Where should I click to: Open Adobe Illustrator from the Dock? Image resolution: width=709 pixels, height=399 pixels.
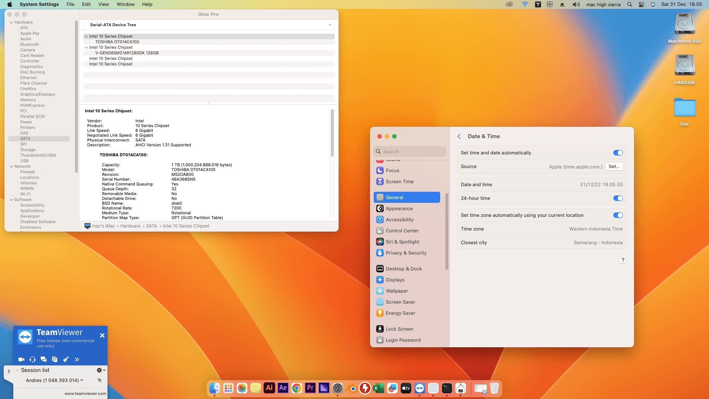tap(269, 388)
